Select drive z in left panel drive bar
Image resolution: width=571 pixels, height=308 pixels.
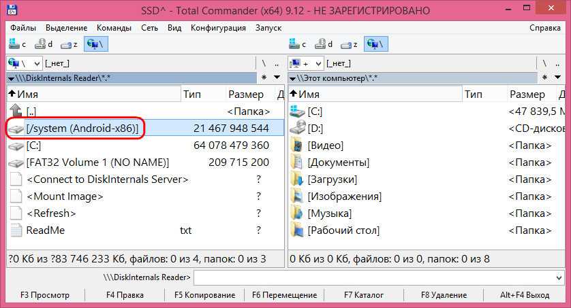[70, 45]
